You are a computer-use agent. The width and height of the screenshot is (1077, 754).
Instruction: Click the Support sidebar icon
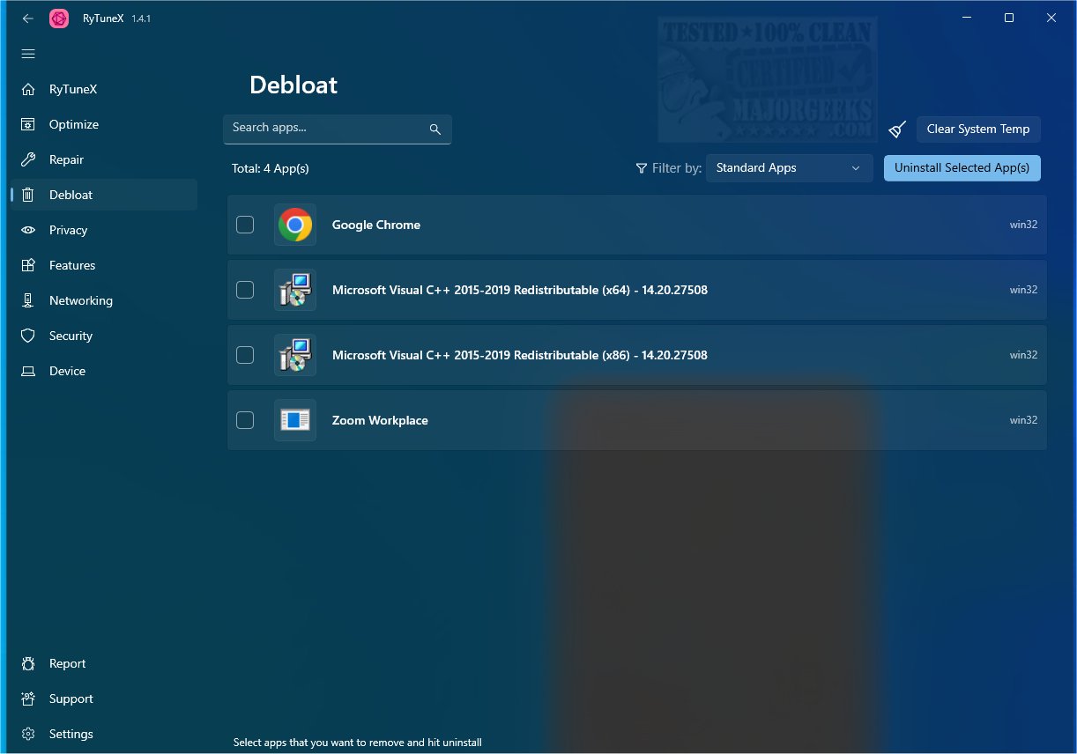click(x=28, y=699)
